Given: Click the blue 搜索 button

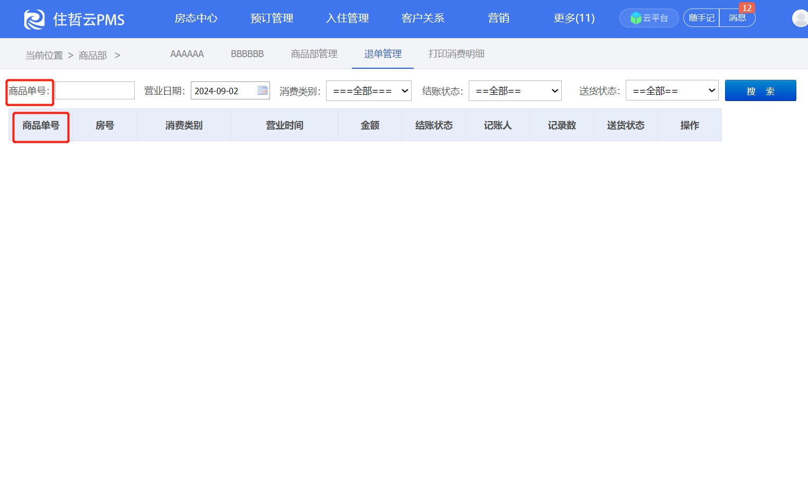Looking at the screenshot, I should point(760,90).
